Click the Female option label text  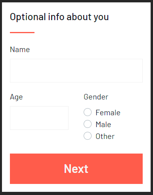108,113
